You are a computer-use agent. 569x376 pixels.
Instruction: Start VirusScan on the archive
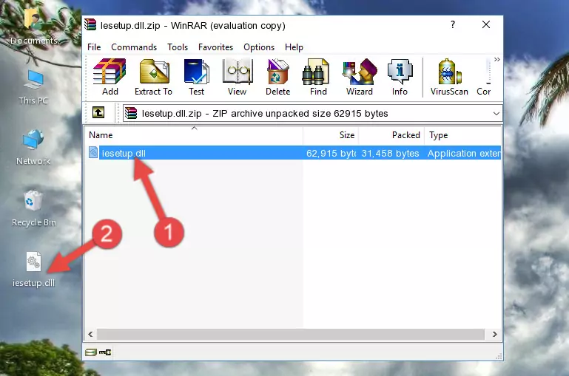pos(449,77)
